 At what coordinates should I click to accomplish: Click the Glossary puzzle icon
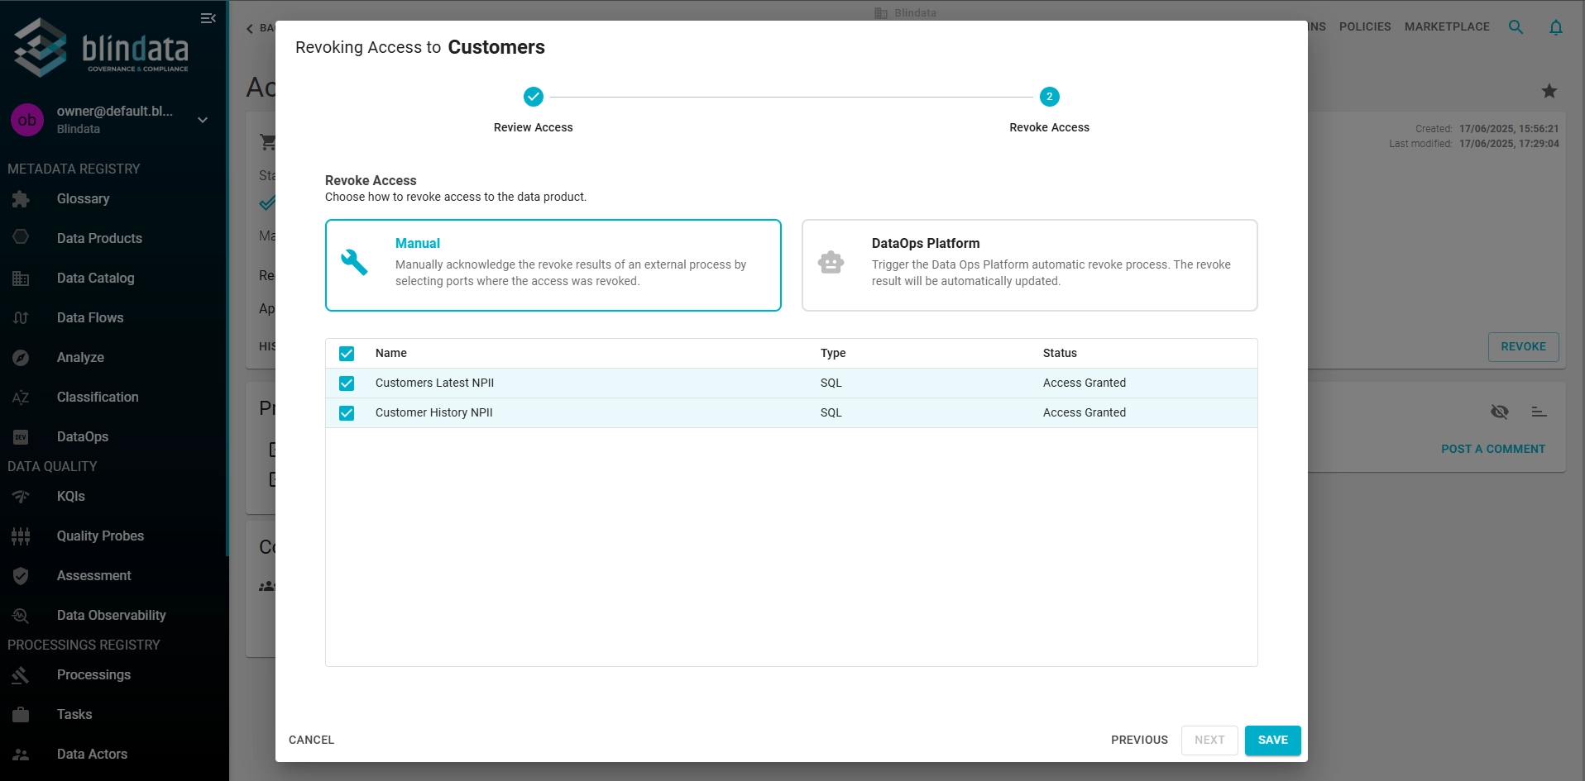(21, 199)
